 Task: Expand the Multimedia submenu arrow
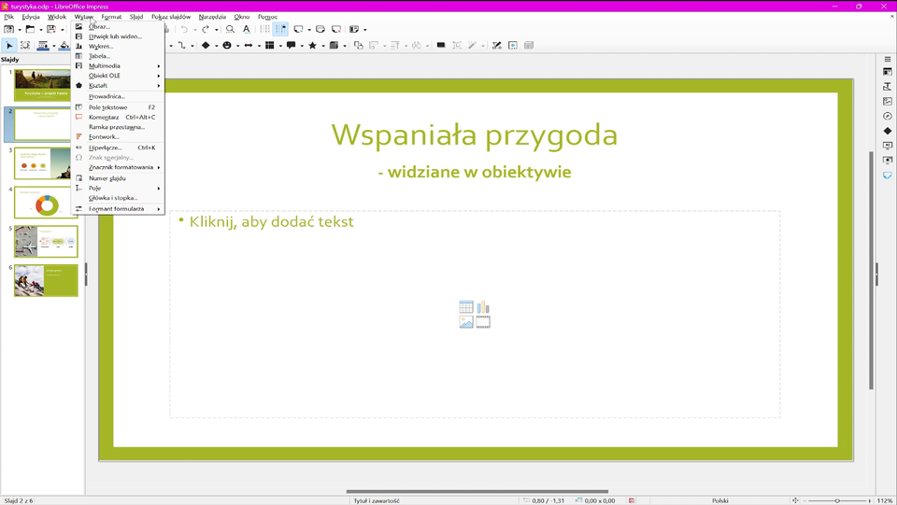(158, 66)
